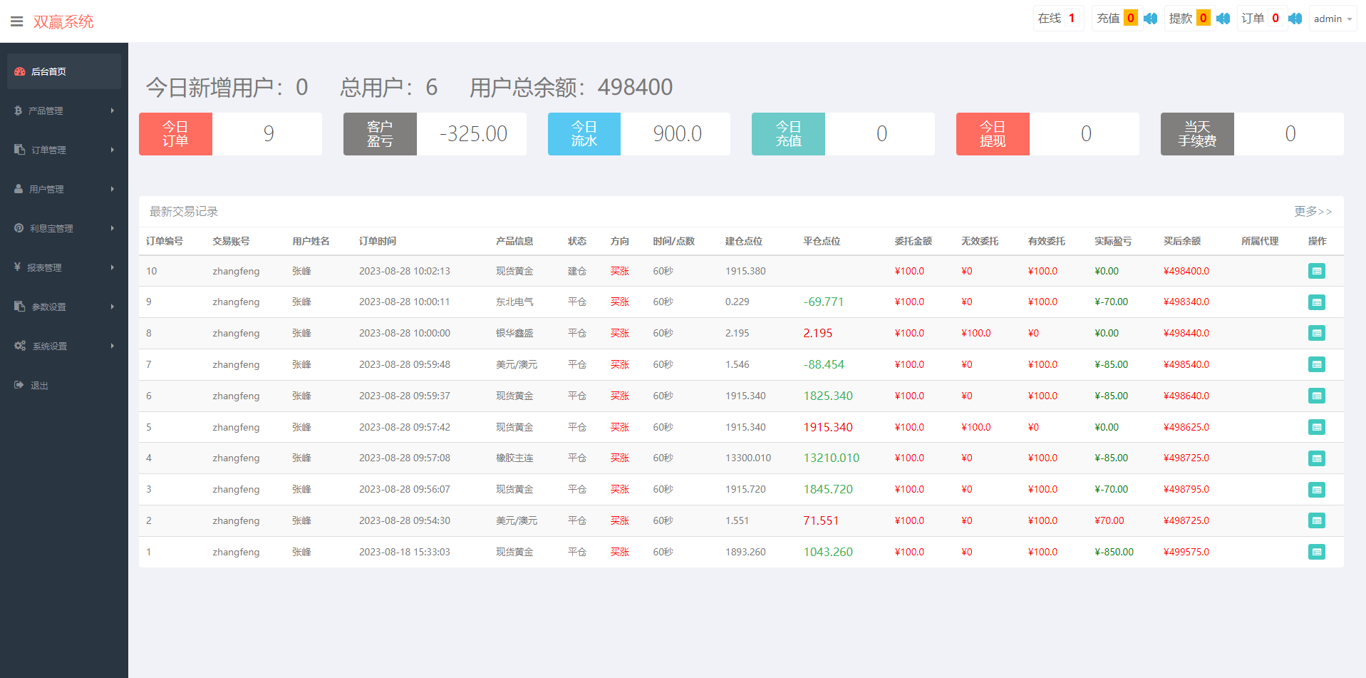Screen dimensions: 1366x678
Task: Mute the 充值 notification speaker
Action: point(1149,19)
